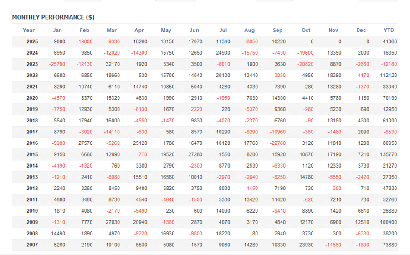The width and height of the screenshot is (410, 255).
Task: Select the Feb column header
Action: [84, 31]
